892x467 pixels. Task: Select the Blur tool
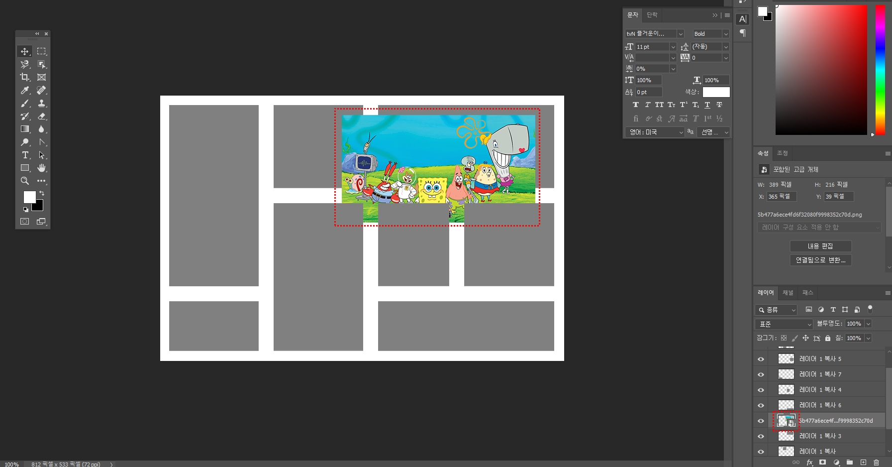point(41,129)
